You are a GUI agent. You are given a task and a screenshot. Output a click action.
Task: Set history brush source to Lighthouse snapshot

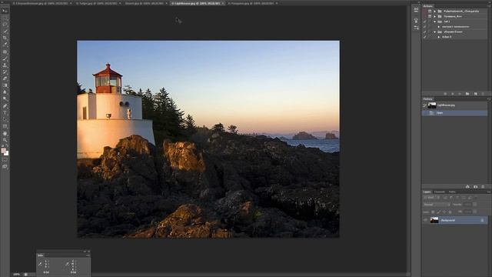click(424, 105)
